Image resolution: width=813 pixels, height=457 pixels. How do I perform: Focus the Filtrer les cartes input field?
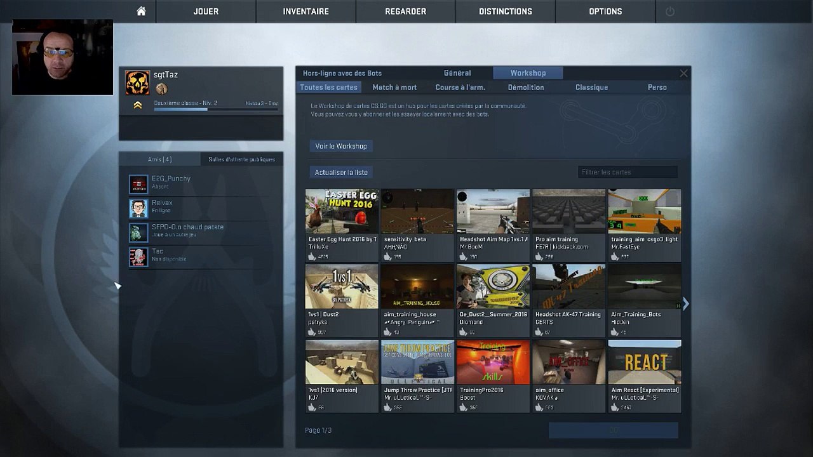[628, 172]
